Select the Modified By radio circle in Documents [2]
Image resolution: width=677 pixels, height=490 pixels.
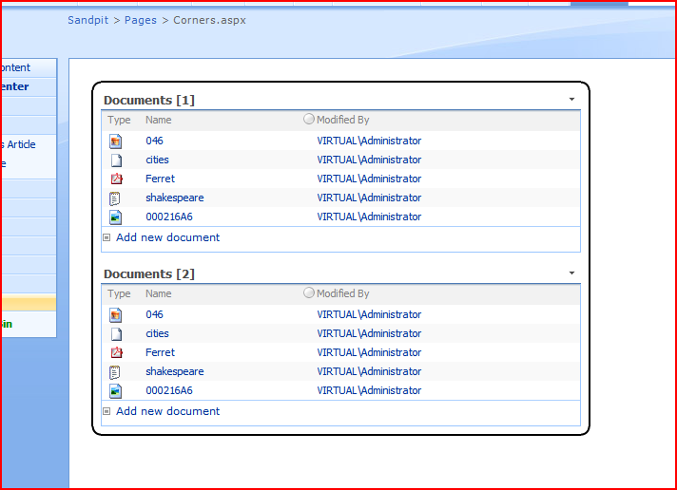click(x=309, y=293)
